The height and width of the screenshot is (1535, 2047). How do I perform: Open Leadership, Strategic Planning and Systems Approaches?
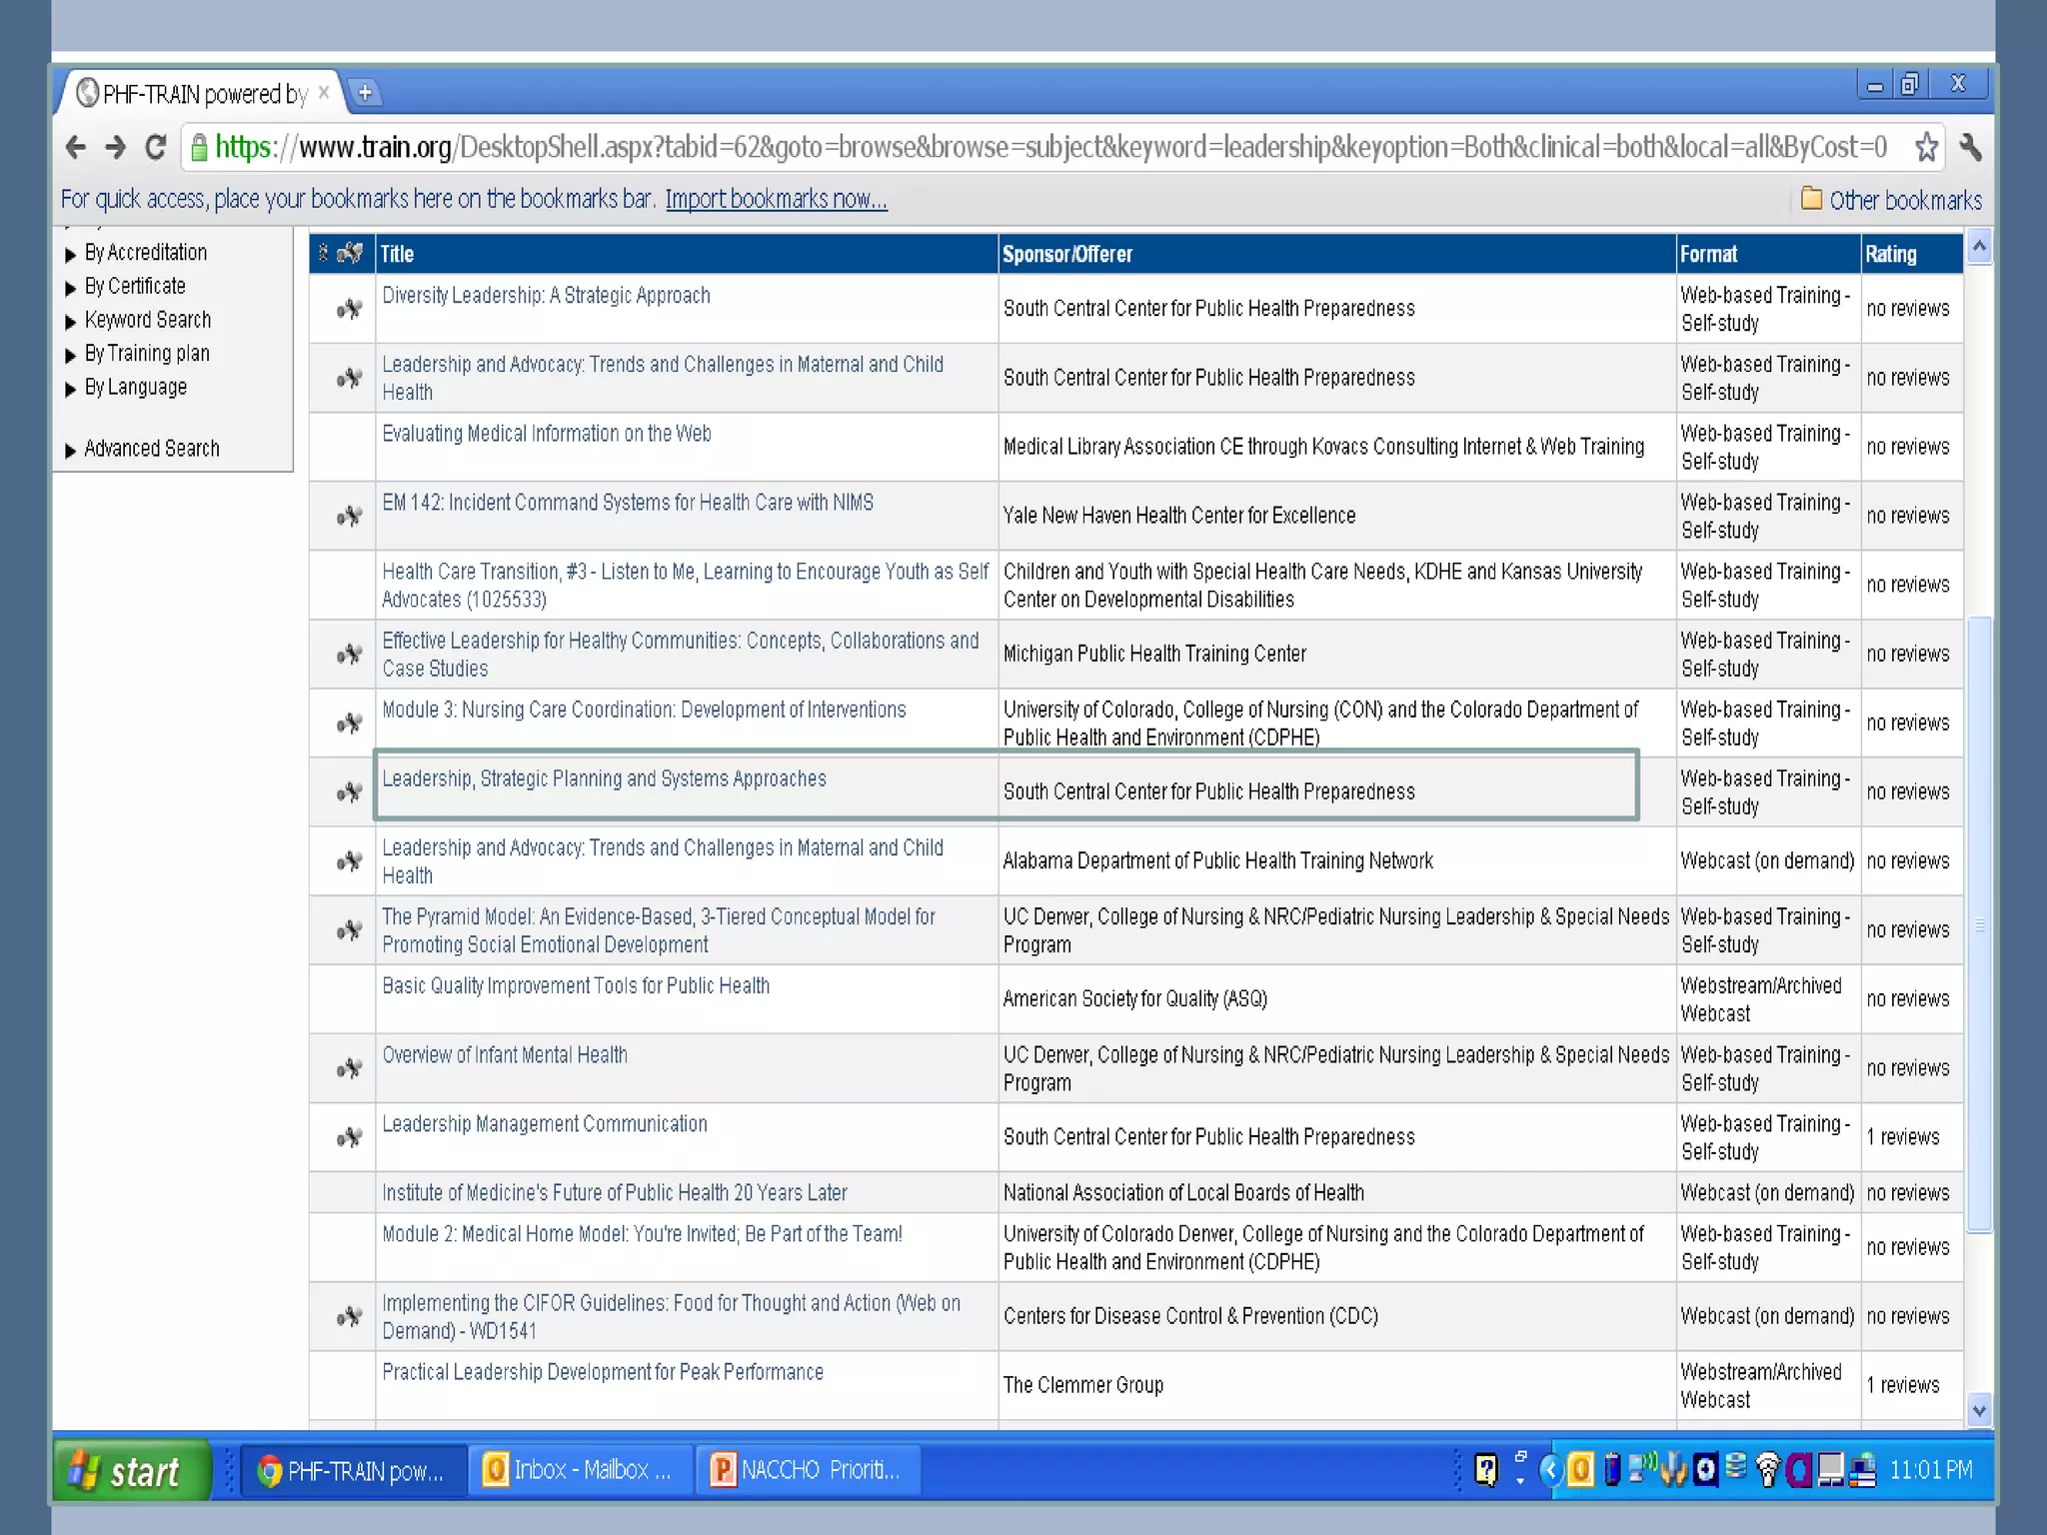tap(604, 778)
